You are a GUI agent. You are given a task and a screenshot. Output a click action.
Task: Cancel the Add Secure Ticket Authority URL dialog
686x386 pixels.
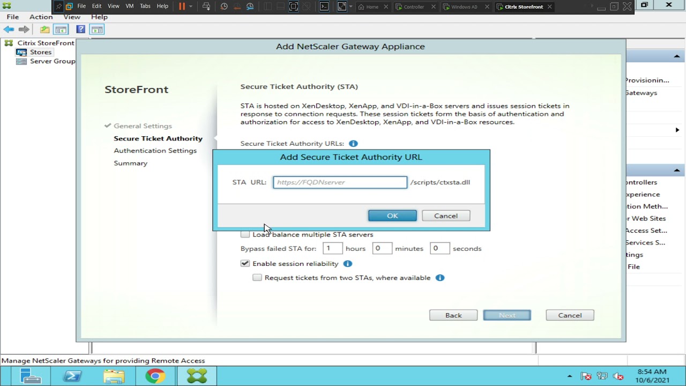[446, 216]
